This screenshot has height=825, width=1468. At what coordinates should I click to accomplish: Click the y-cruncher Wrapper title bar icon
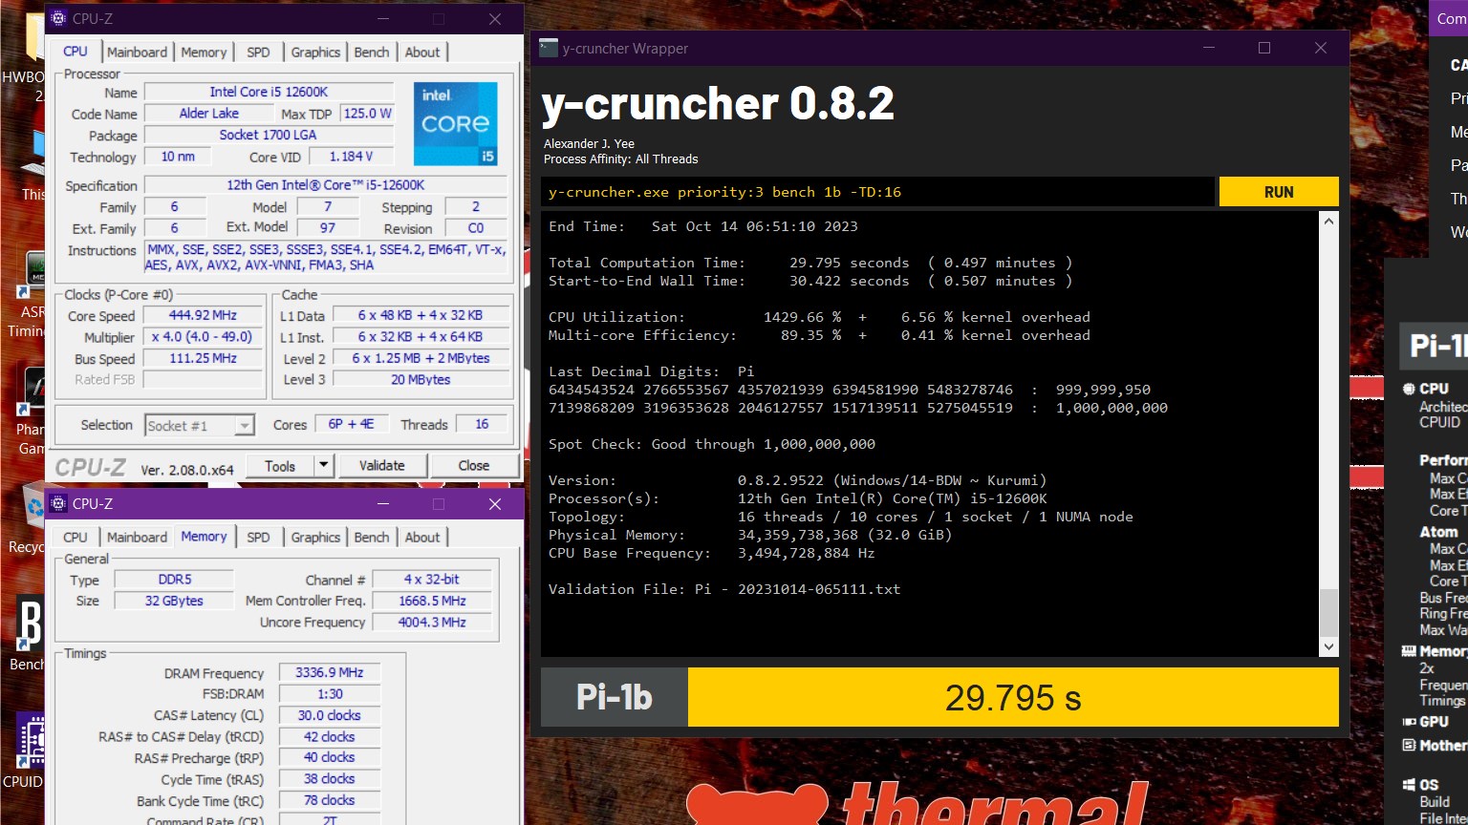[x=549, y=48]
